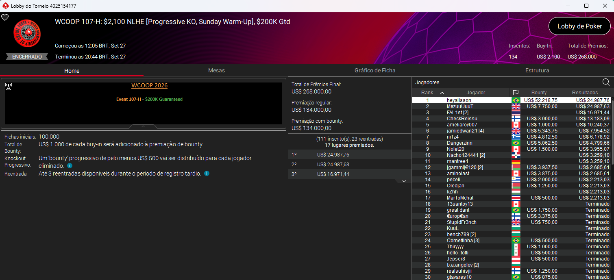This screenshot has width=614, height=280.
Task: Switch to the Mesas tab
Action: point(216,70)
